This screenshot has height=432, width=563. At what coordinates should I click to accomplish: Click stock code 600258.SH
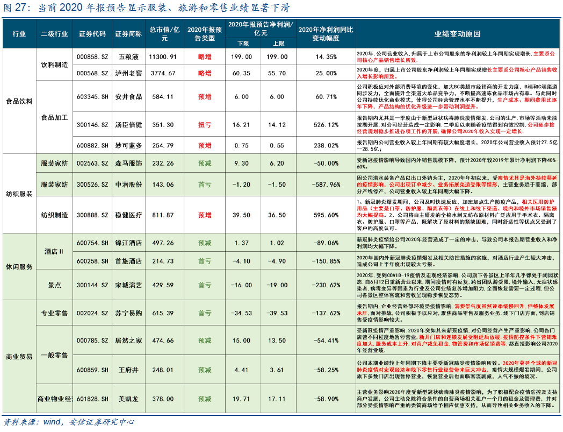pos(92,261)
